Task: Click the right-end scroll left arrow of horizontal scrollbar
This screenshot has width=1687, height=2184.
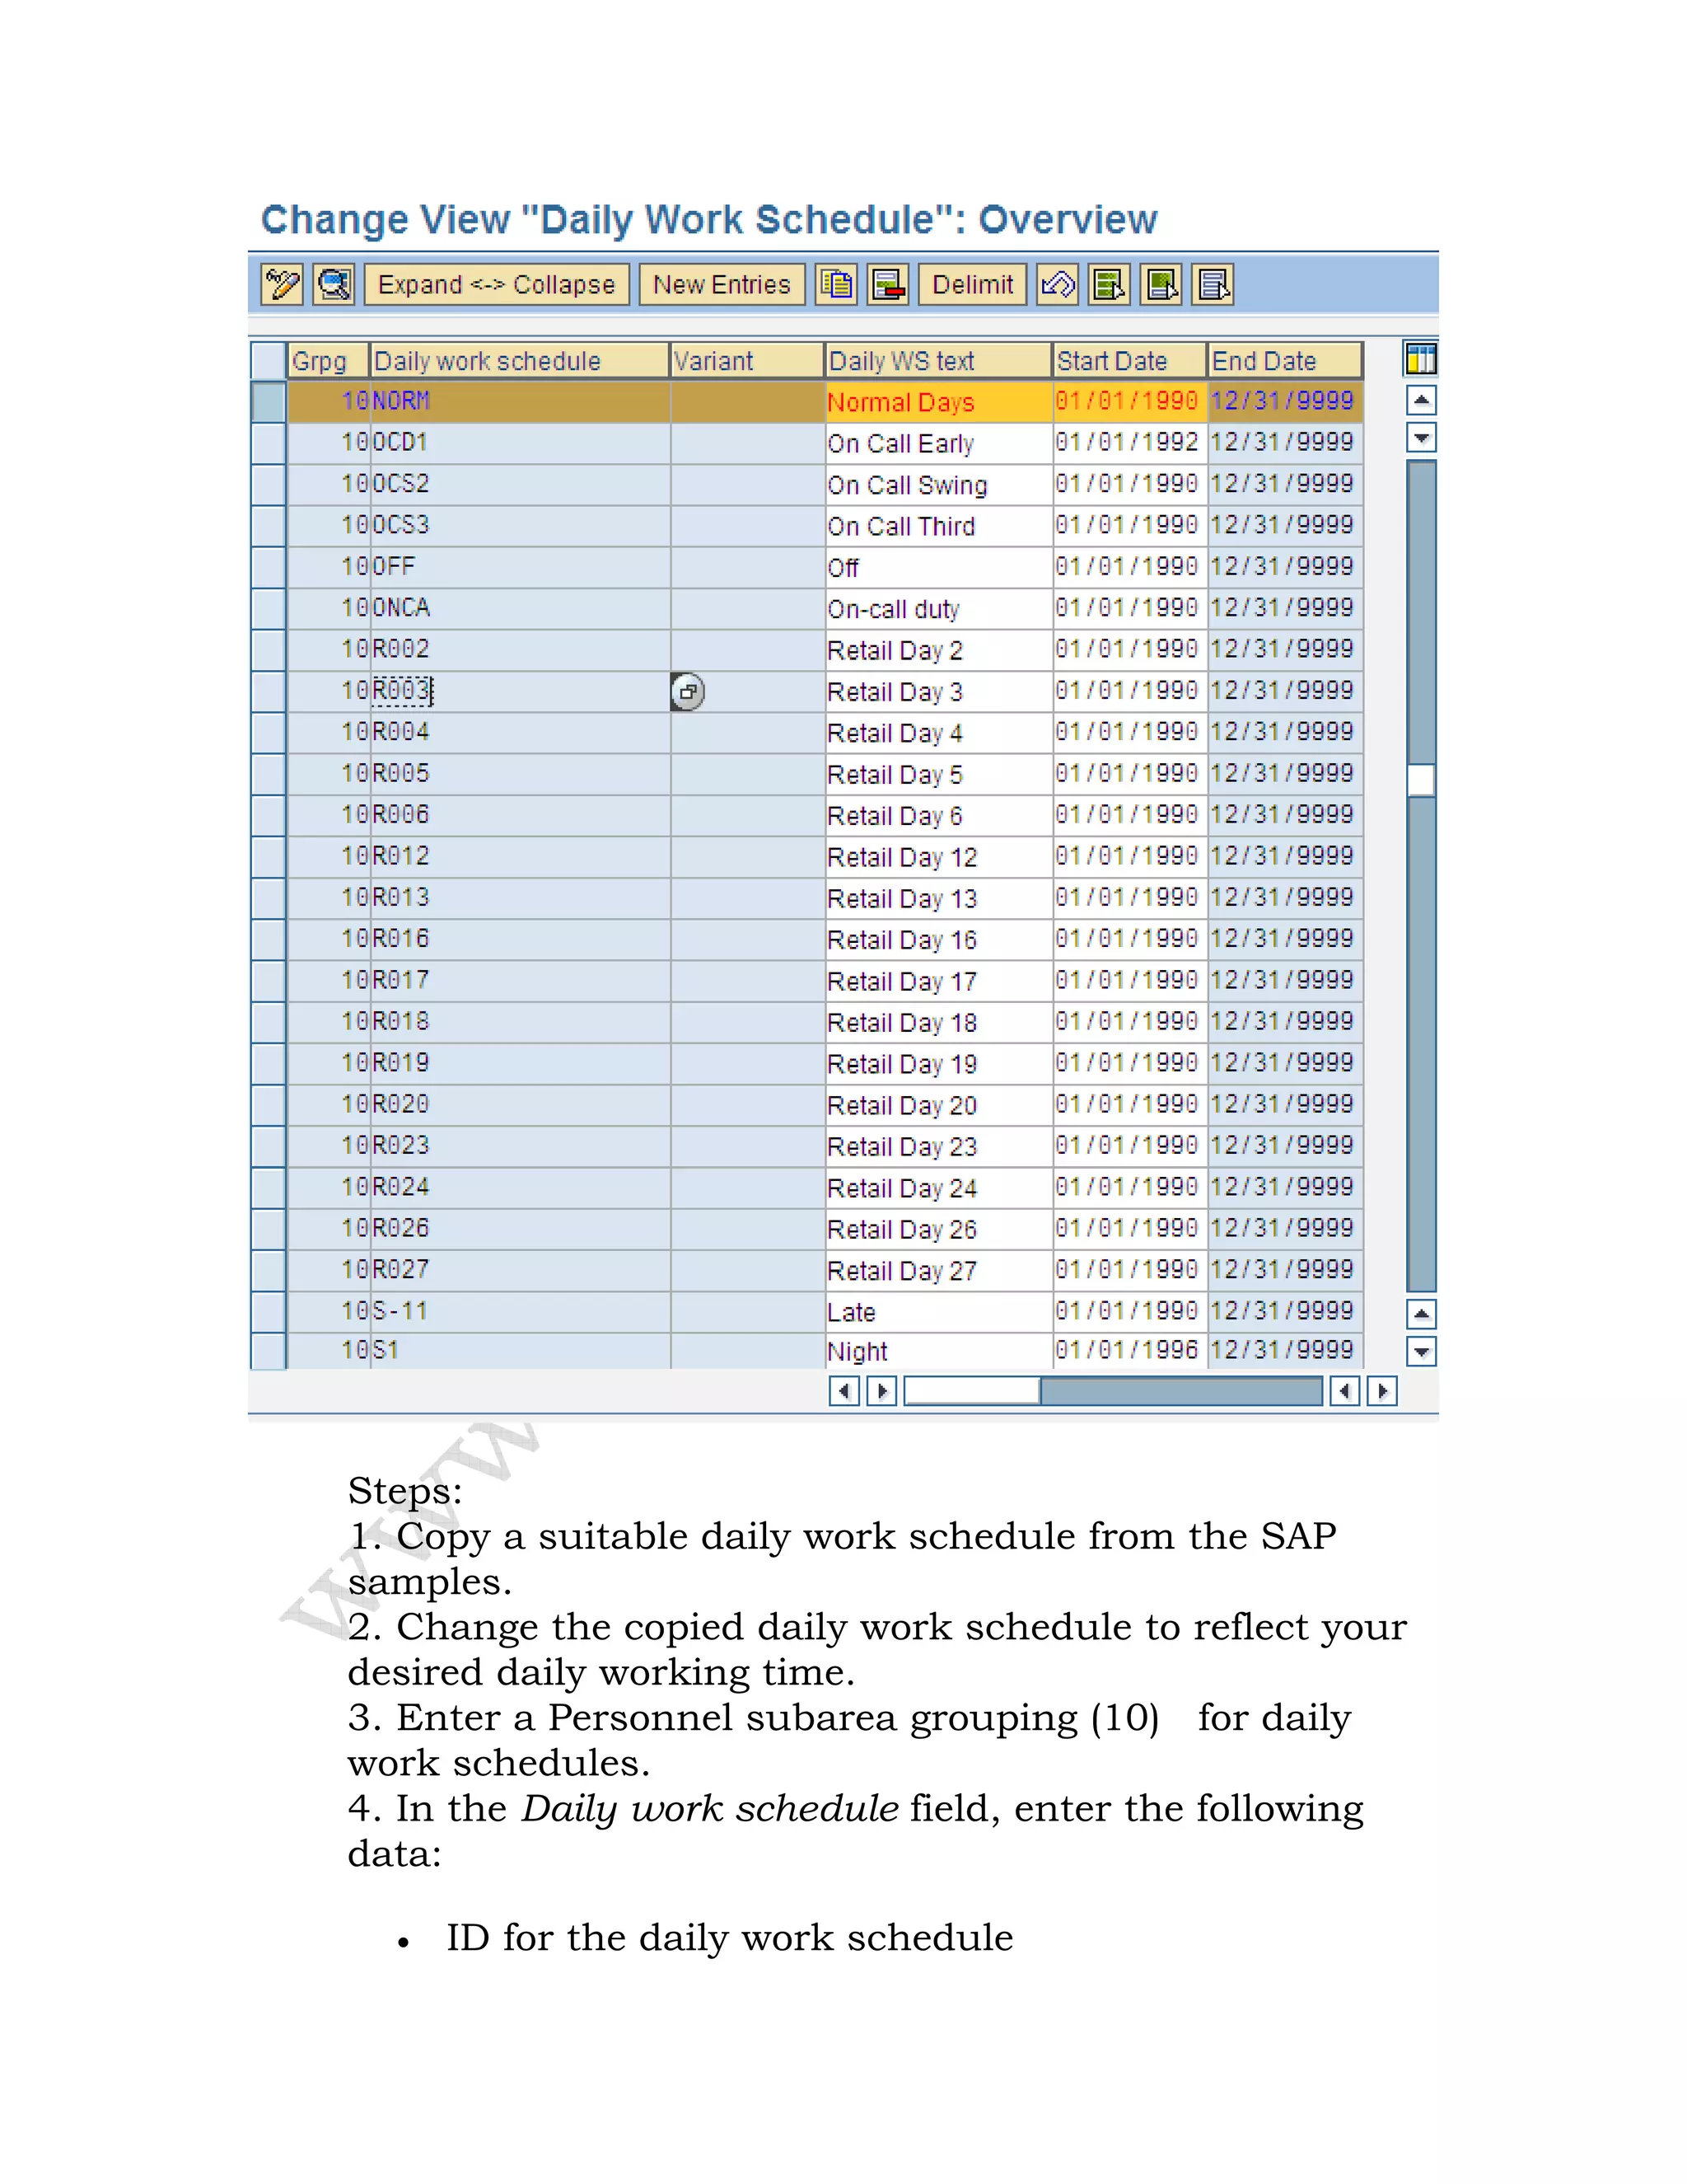Action: click(x=1345, y=1391)
